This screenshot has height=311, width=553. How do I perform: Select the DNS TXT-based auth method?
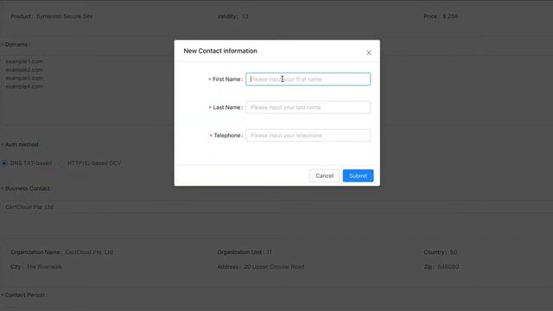coord(4,163)
